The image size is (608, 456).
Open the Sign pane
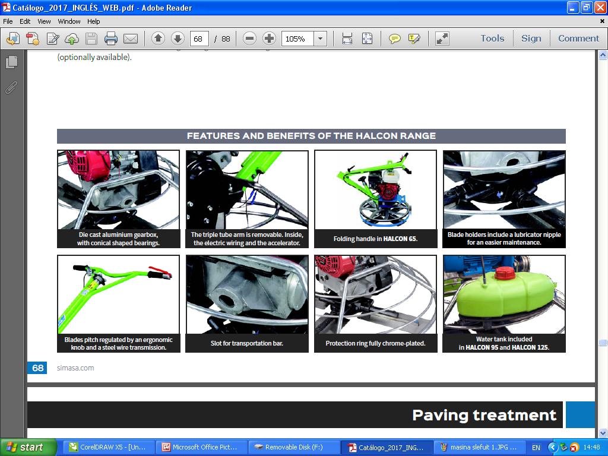pyautogui.click(x=531, y=39)
